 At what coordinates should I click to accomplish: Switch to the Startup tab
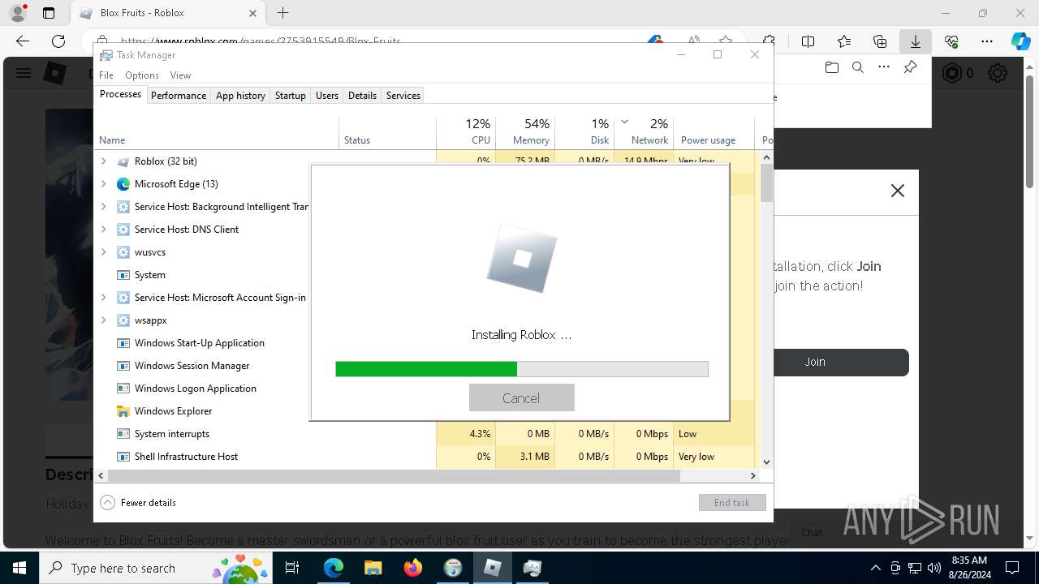290,96
